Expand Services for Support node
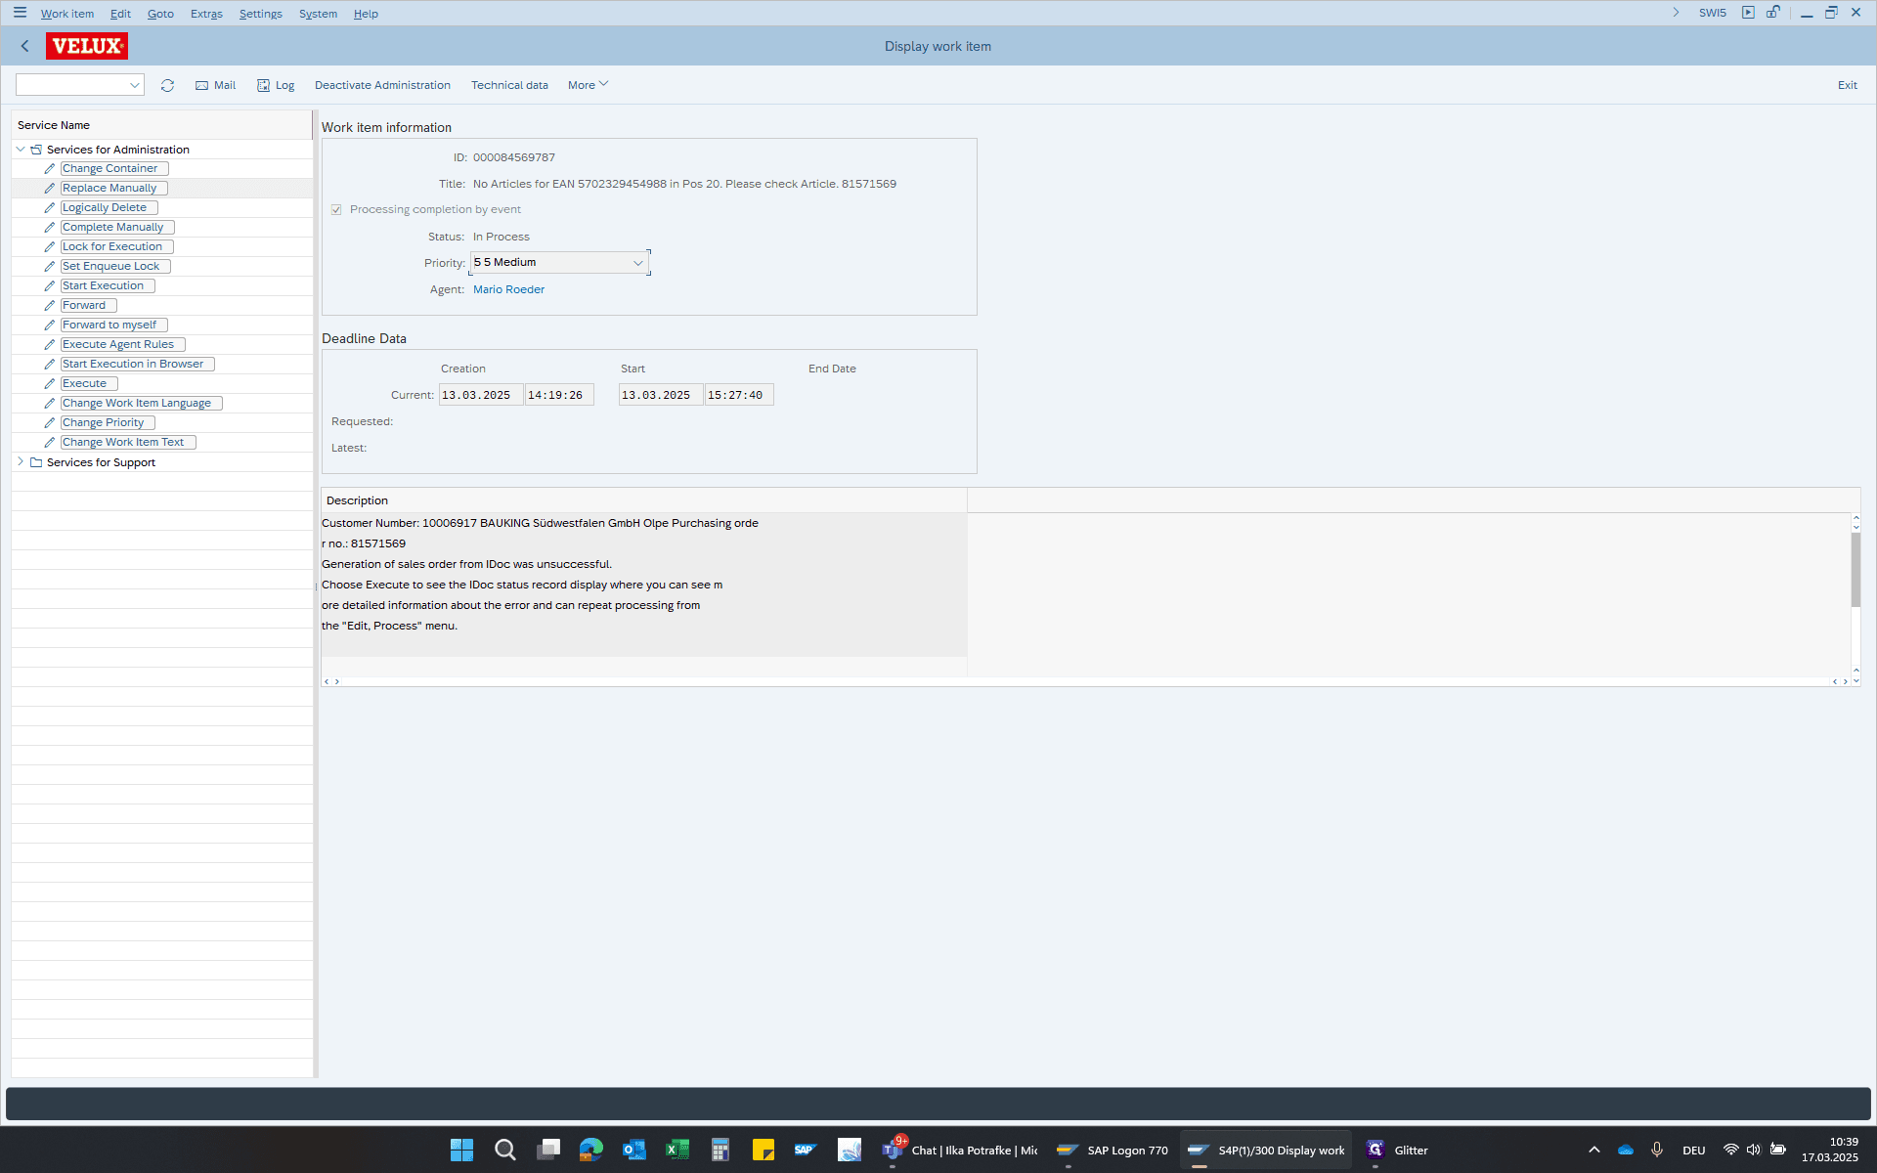Viewport: 1877px width, 1173px height. 21,461
